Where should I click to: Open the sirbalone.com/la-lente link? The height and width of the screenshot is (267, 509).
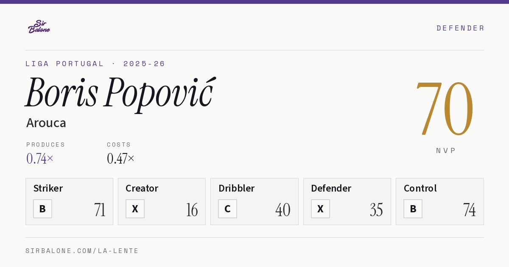(x=82, y=251)
